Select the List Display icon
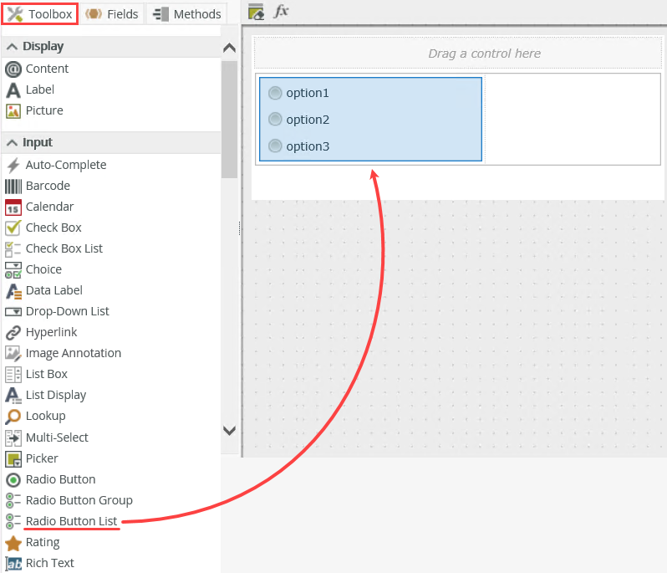Screen dimensions: 667x573 [13, 396]
